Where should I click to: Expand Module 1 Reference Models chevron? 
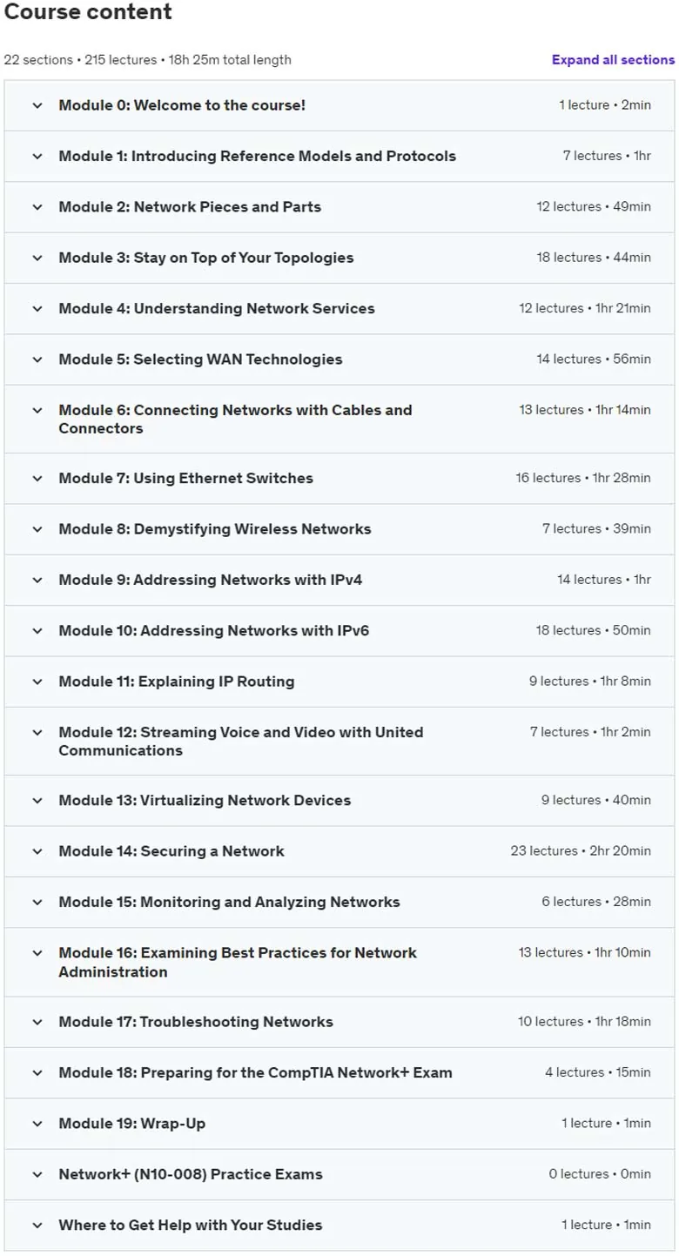click(37, 157)
